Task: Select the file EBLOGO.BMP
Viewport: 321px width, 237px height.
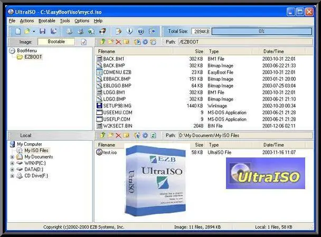Action: (x=117, y=85)
